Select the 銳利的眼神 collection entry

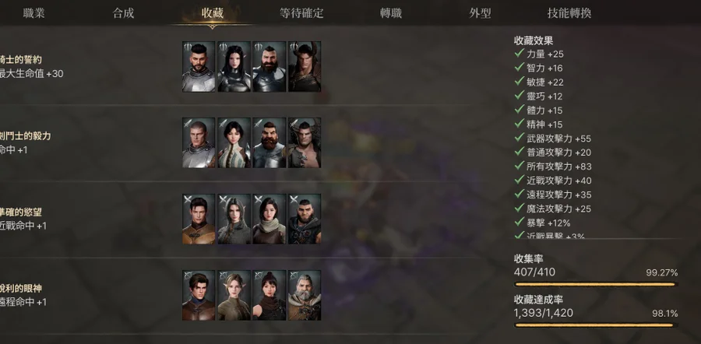23,295
